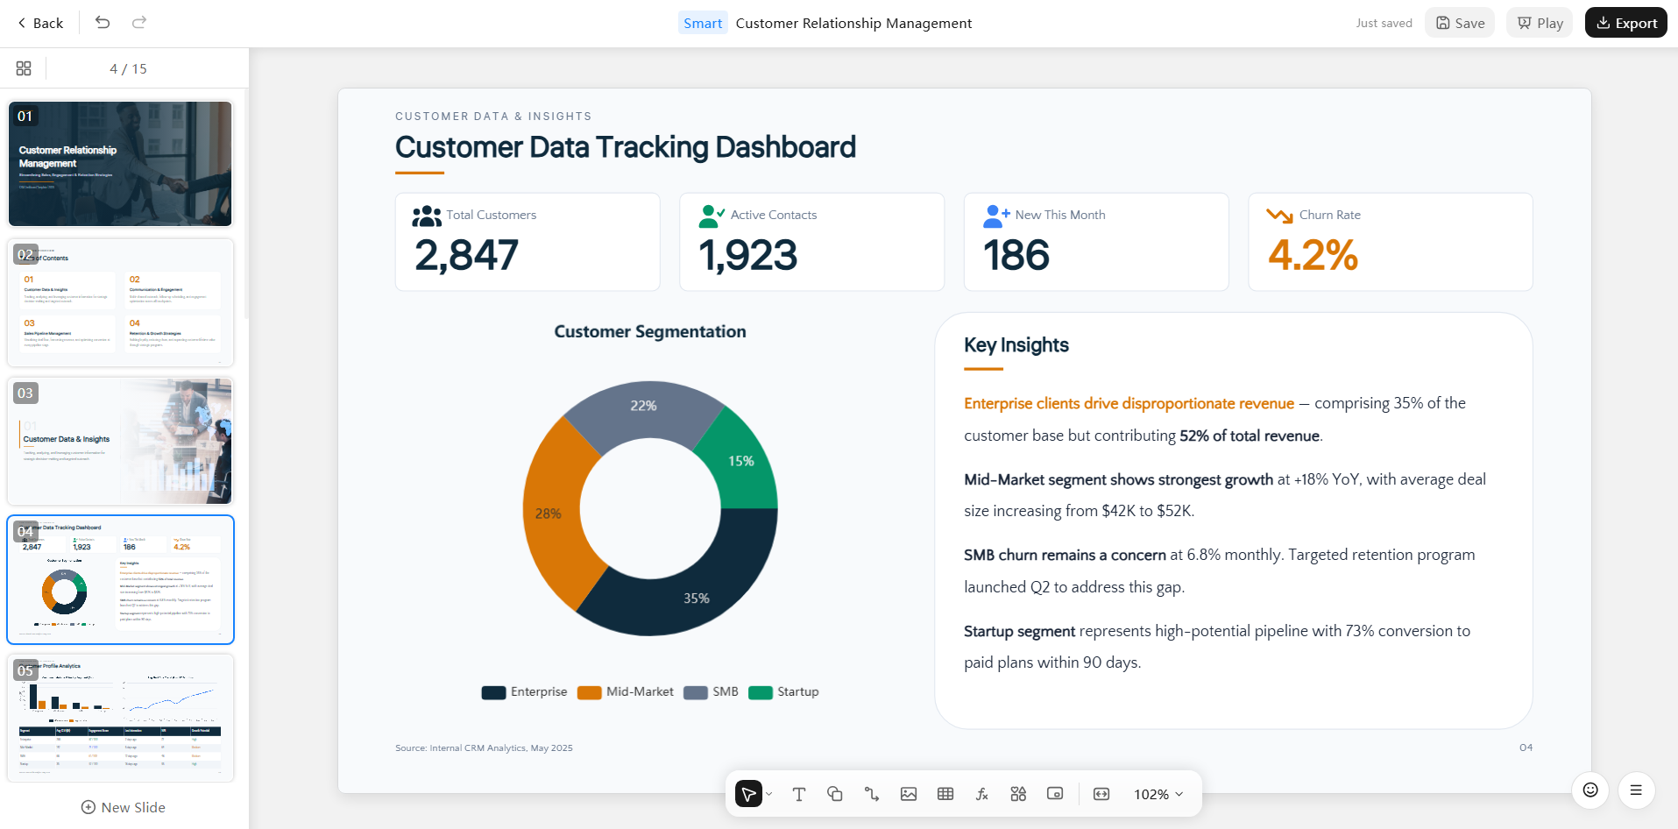Select the connector line tool
This screenshot has width=1678, height=829.
[872, 794]
